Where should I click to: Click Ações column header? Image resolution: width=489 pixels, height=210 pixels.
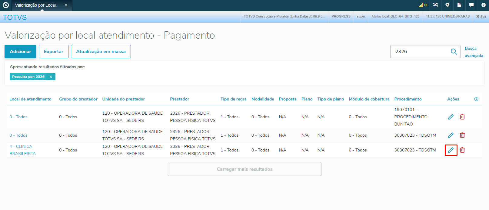pos(453,99)
